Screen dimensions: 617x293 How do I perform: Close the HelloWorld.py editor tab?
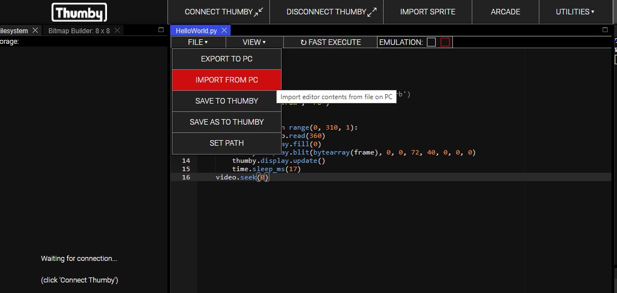pyautogui.click(x=224, y=30)
